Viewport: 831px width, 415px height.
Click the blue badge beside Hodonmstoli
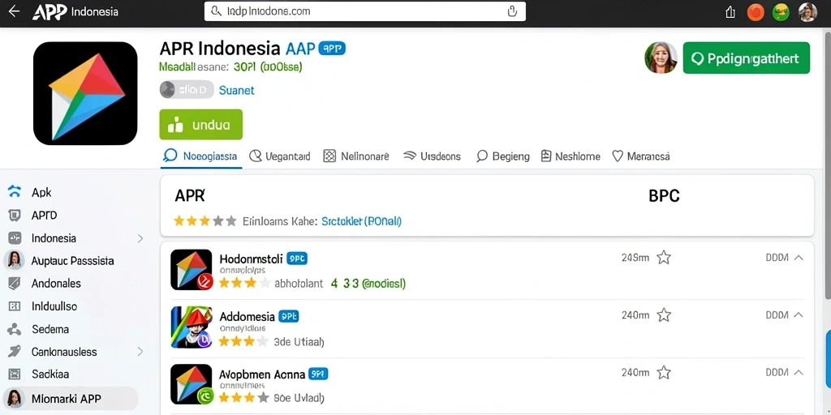297,259
